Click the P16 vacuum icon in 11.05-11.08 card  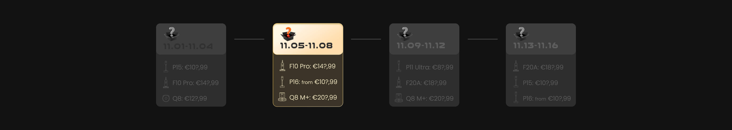click(x=282, y=82)
